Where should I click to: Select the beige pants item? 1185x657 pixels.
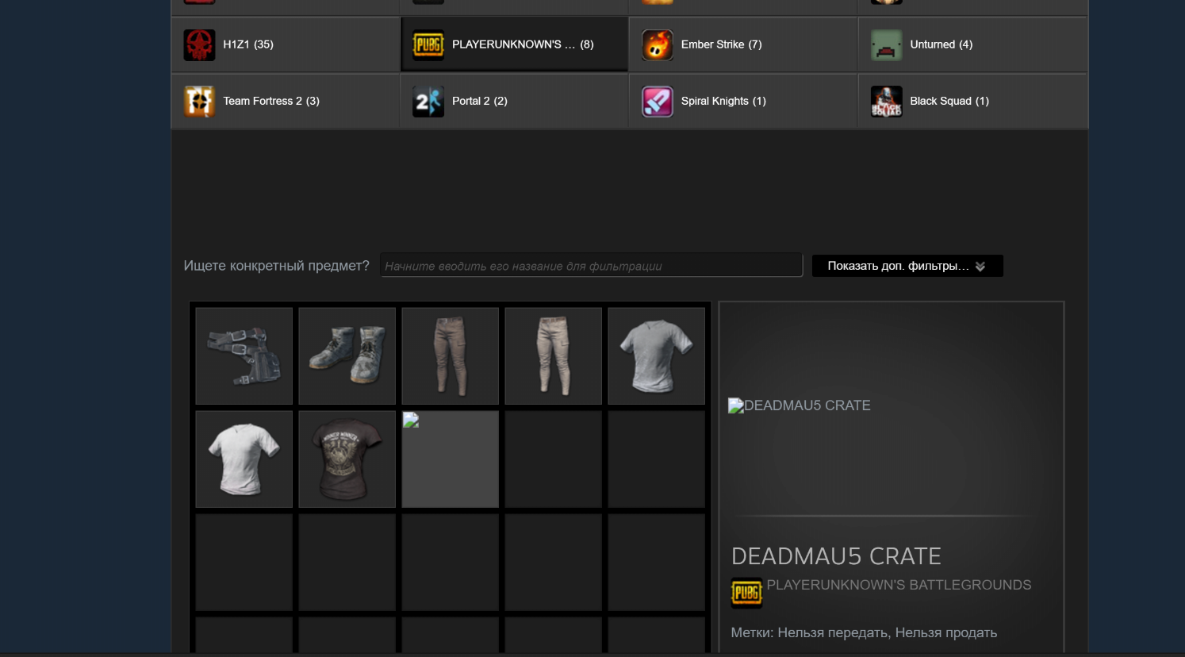coord(554,356)
